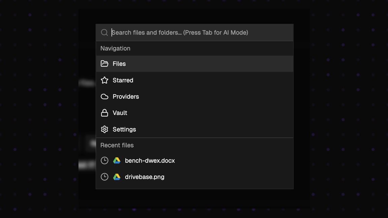Screen dimensions: 388x218
Task: Click the Recent files section heading
Action: 117,145
